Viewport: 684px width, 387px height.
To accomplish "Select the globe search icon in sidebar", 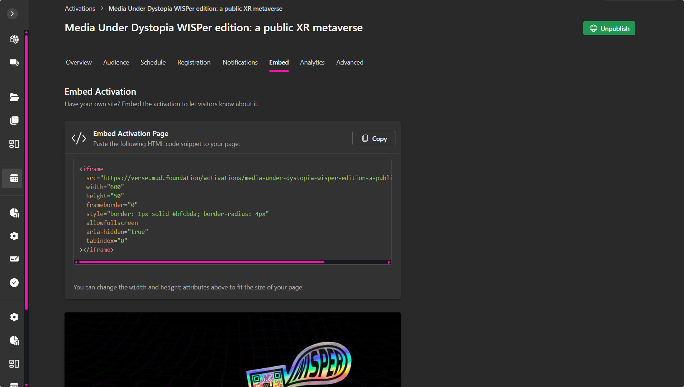I will tap(14, 39).
